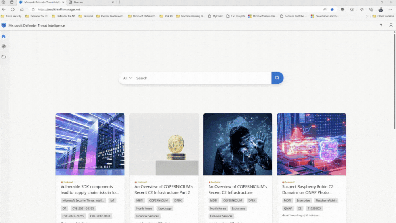Click the read aloud icon in address bar
396x223 pixels.
tap(325, 10)
